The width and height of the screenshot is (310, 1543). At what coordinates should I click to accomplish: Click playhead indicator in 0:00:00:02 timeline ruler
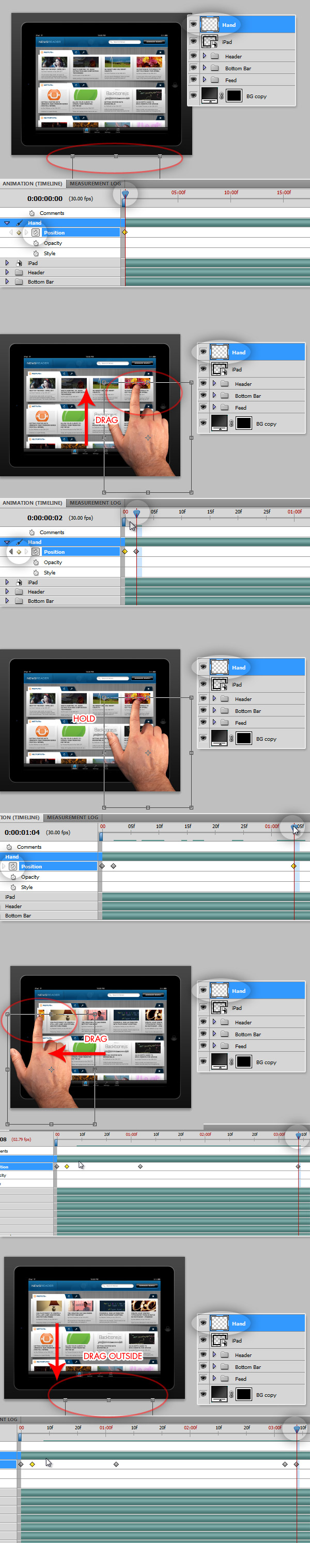click(x=137, y=513)
